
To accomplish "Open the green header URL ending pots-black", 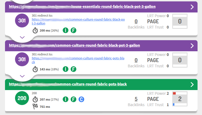I will click(68, 84).
